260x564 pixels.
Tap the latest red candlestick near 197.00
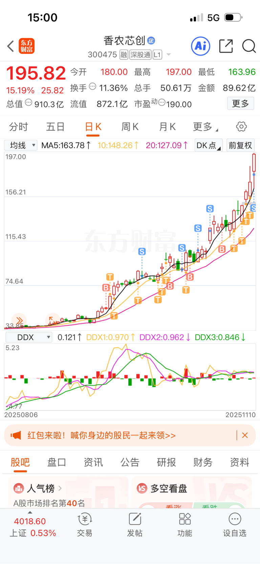pos(254,162)
